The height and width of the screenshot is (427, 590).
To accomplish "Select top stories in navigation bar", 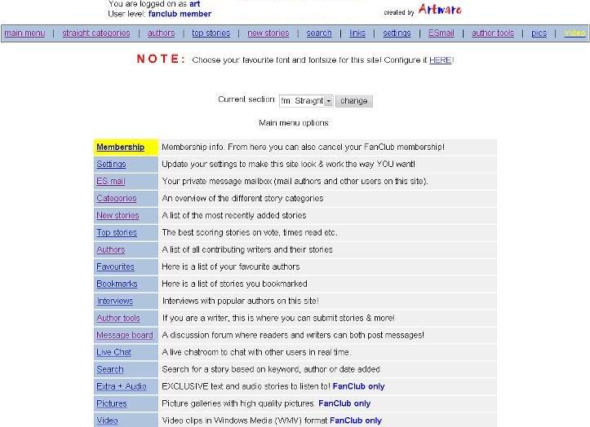I will (x=211, y=33).
